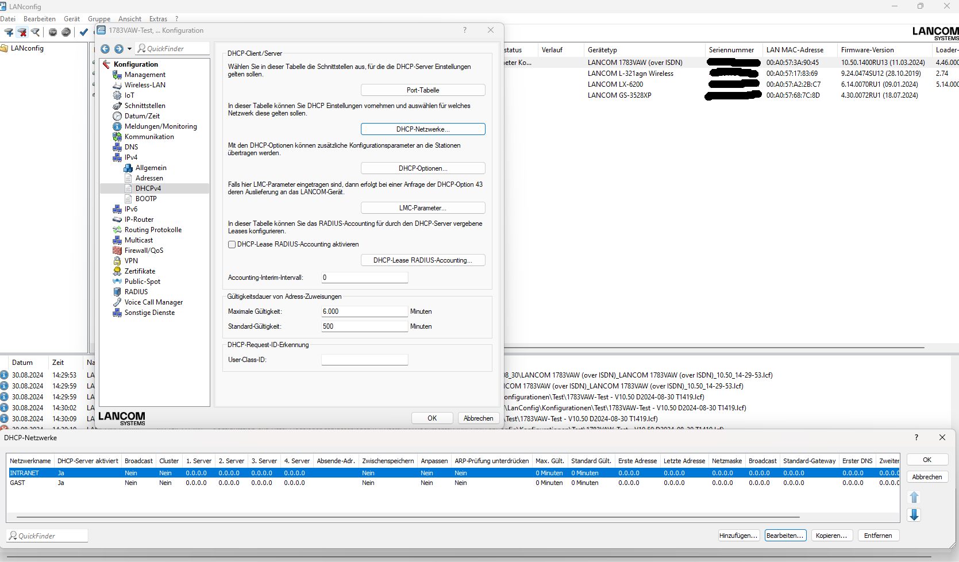Open the Port-Tabelle button
This screenshot has height=562, width=959.
(x=423, y=90)
